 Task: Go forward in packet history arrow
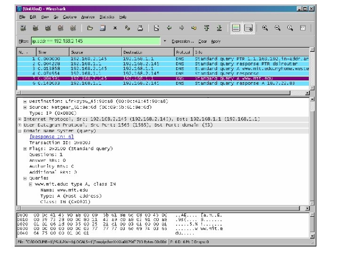182,28
